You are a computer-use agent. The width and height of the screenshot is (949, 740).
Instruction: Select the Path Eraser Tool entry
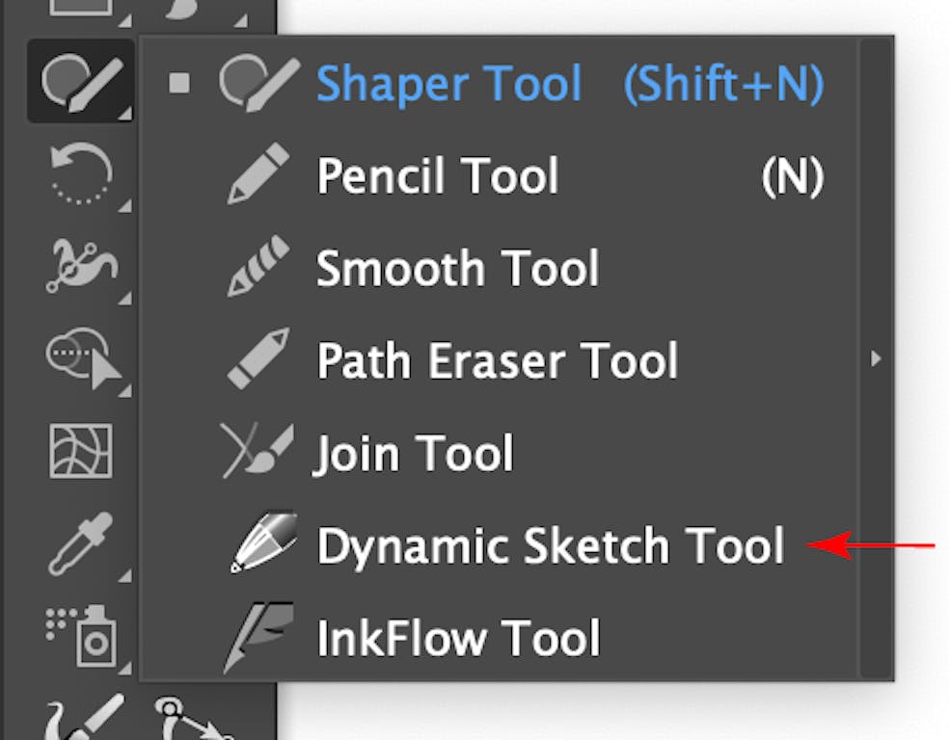(495, 360)
